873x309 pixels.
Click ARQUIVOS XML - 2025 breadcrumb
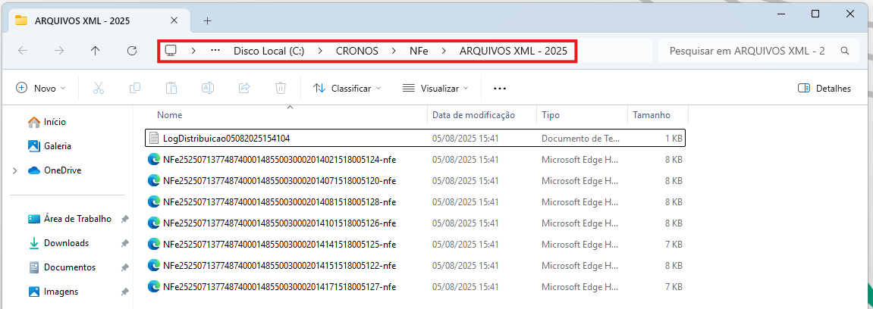pyautogui.click(x=513, y=51)
